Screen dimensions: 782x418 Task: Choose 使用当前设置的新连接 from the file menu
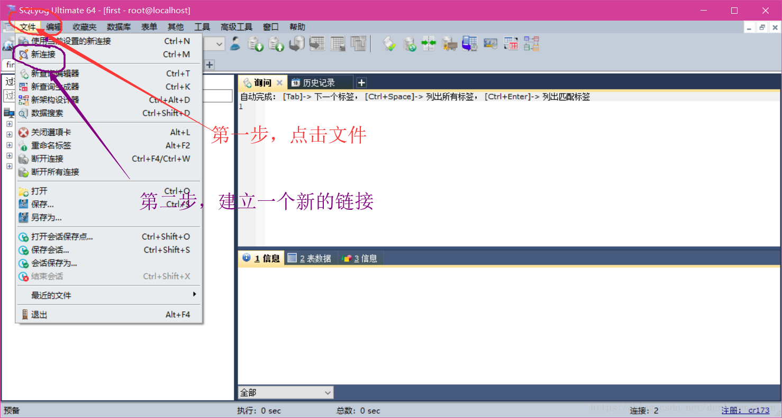click(x=109, y=41)
